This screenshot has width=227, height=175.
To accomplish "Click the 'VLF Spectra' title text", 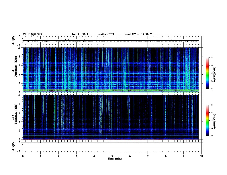I will tap(32, 34).
